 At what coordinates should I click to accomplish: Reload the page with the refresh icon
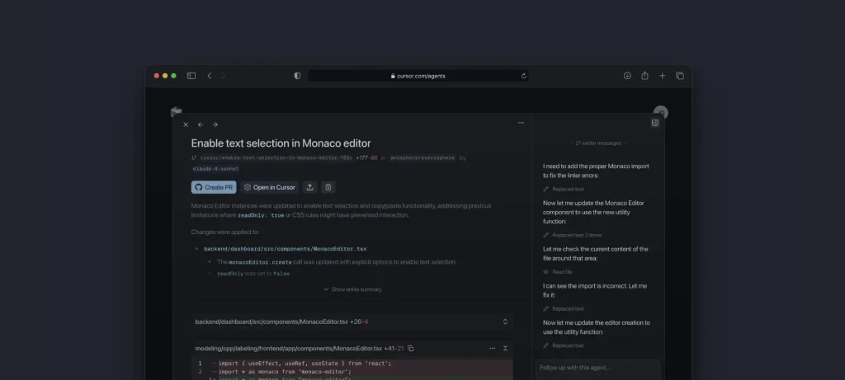523,76
